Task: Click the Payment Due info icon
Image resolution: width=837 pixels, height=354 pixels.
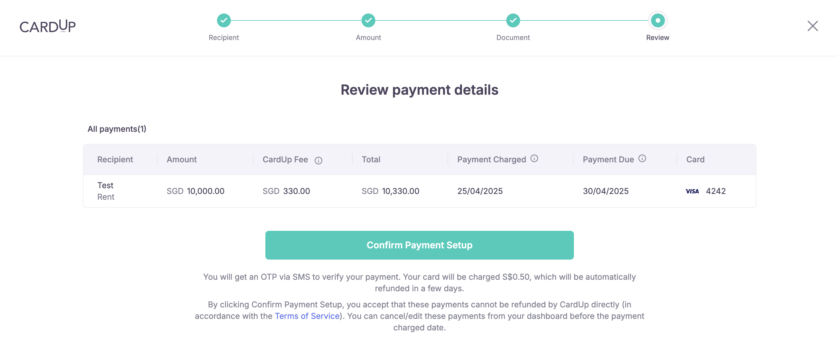Action: 642,159
